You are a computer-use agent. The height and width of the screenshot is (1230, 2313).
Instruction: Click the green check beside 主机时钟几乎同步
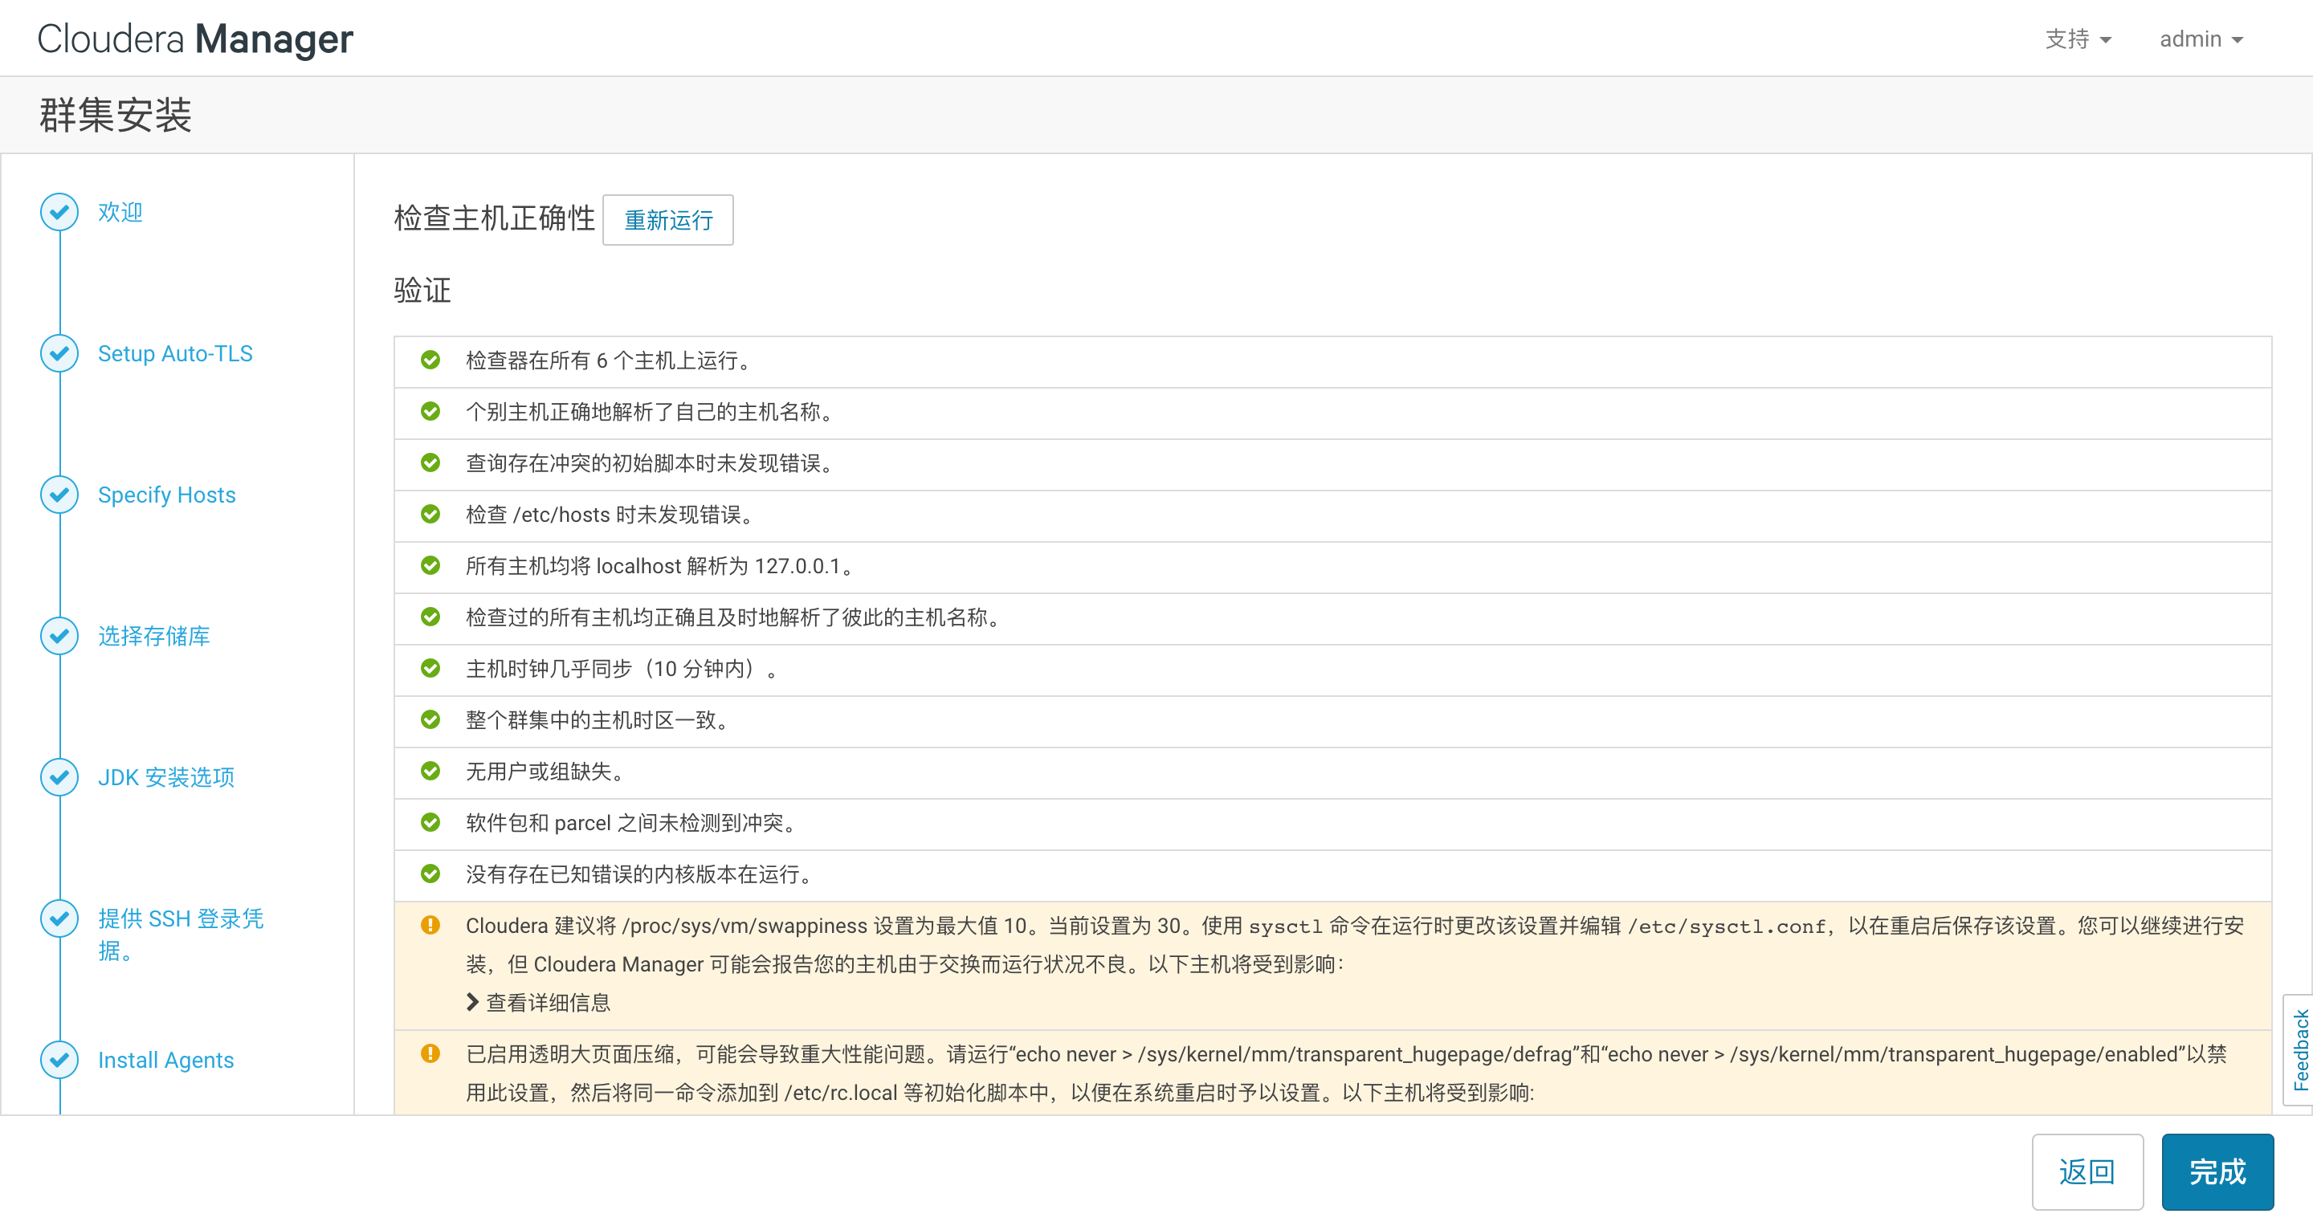pos(432,668)
